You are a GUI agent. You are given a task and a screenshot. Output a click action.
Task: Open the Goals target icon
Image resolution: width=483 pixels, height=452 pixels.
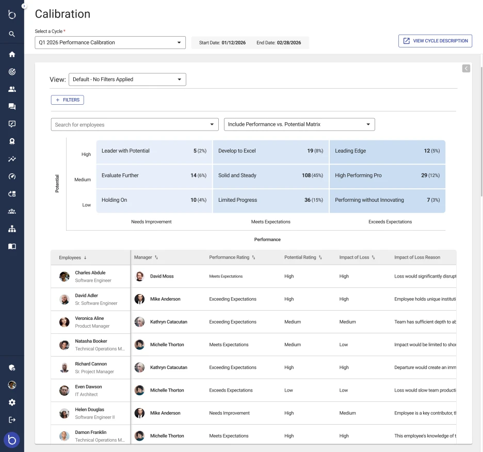pos(12,72)
